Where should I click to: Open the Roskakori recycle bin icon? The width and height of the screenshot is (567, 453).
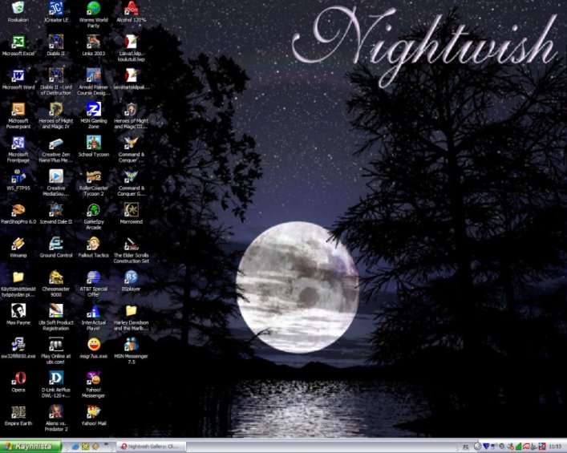[18, 8]
